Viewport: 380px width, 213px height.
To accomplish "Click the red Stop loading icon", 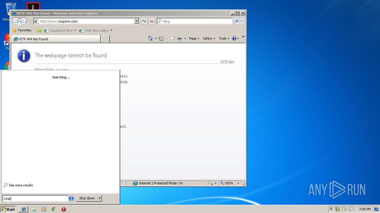I will [x=152, y=21].
